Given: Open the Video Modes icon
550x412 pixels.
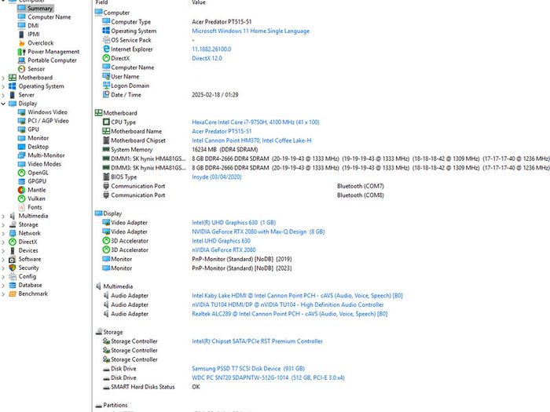Looking at the screenshot, I should pyautogui.click(x=22, y=164).
